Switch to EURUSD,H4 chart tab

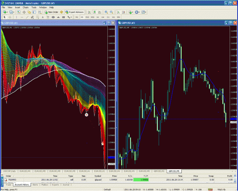[x=115, y=171]
